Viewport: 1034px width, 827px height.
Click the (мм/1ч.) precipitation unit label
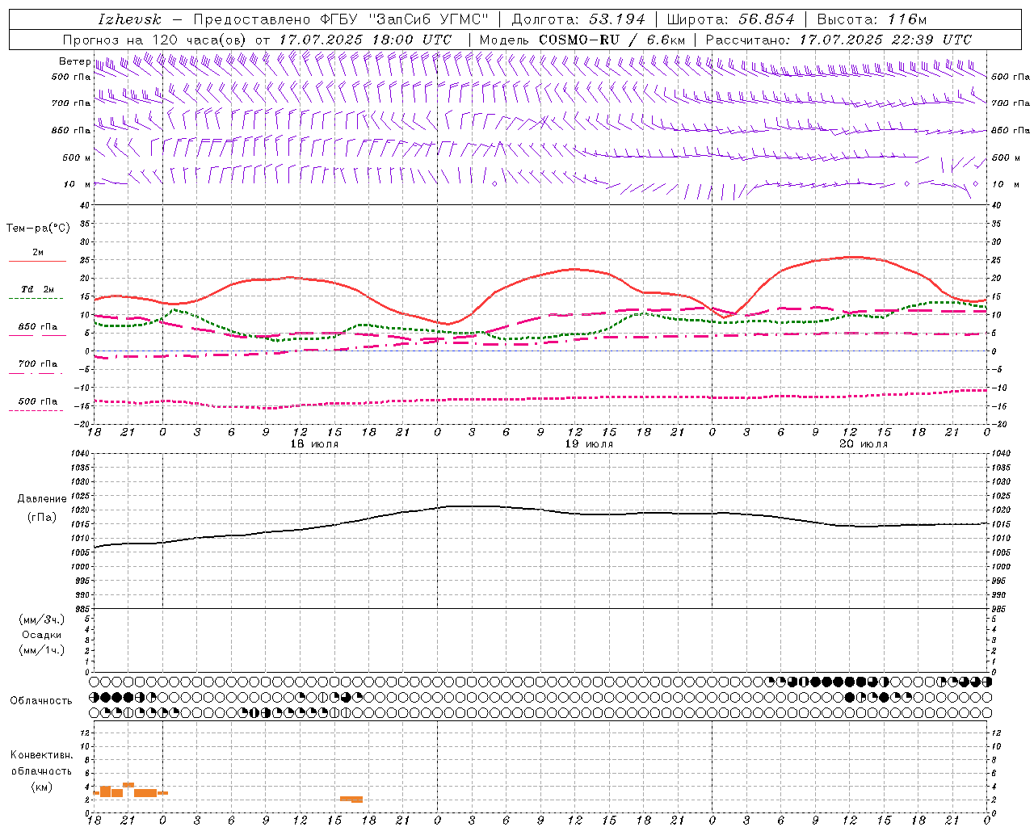pyautogui.click(x=42, y=650)
